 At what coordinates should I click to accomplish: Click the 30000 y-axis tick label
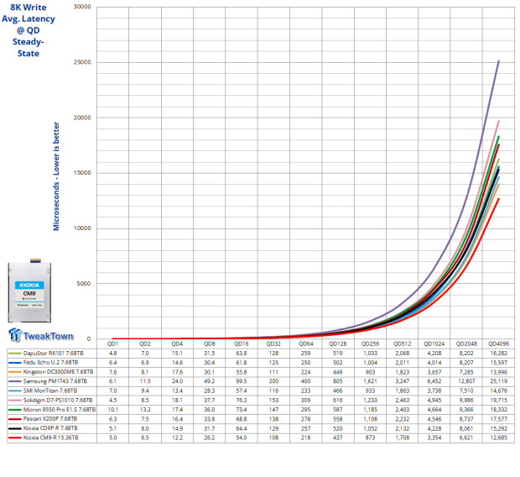[82, 7]
